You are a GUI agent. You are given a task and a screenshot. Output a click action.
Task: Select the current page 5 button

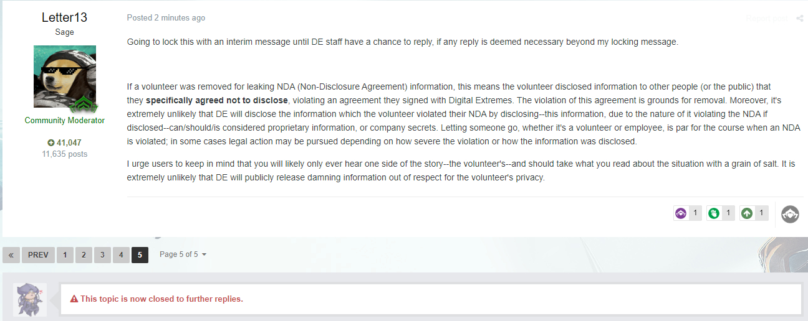point(140,255)
